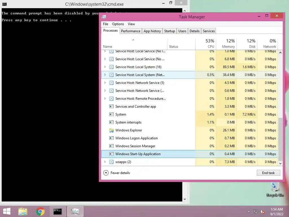Click process list scrollbar down arrow
Image resolution: width=289 pixels, height=217 pixels.
[280, 164]
